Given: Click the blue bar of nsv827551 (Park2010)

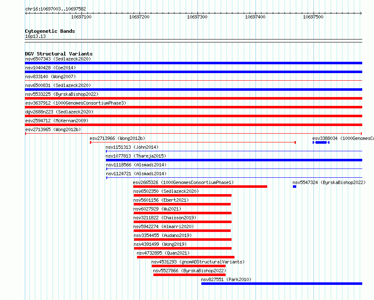Looking at the screenshot, I should click(x=282, y=284).
